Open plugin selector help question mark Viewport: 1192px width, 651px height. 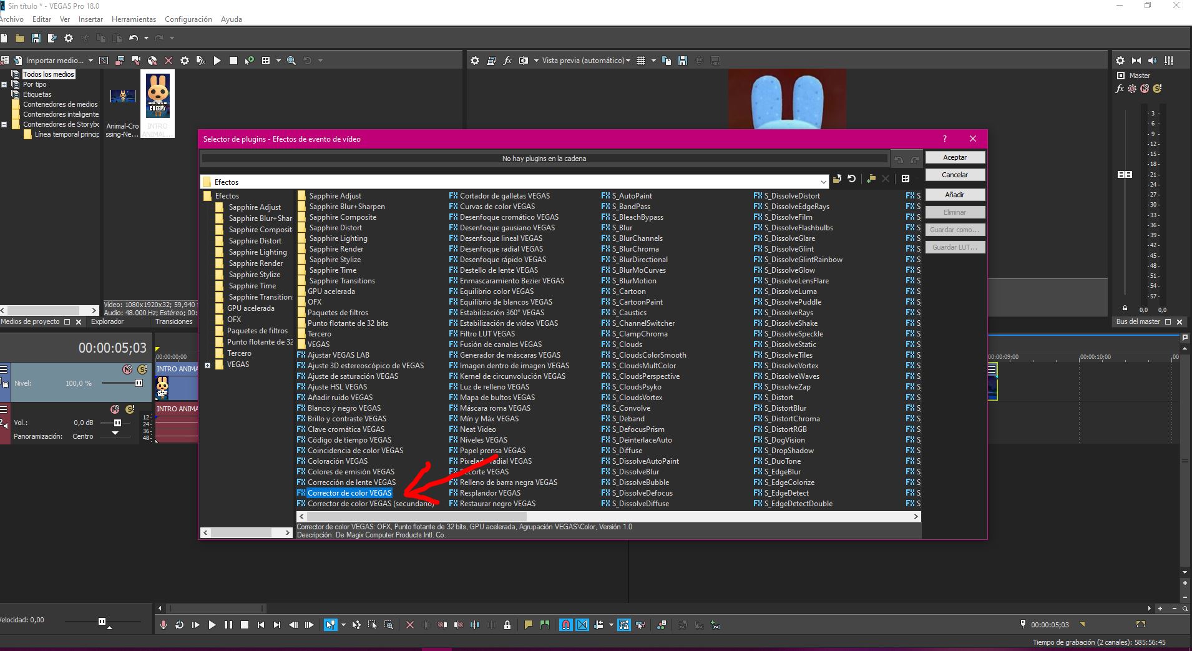(944, 139)
